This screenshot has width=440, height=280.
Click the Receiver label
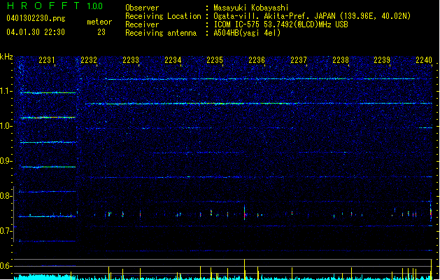(x=142, y=24)
